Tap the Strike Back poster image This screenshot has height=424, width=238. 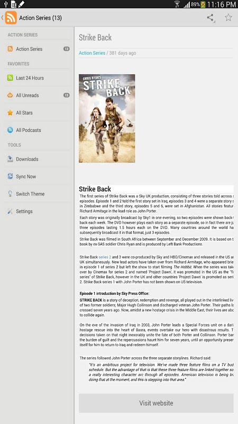click(x=107, y=118)
